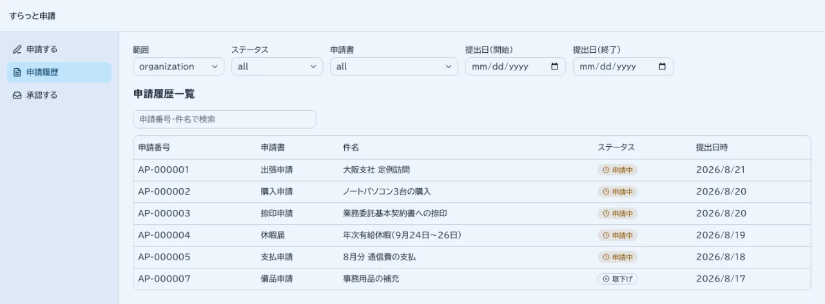Screen dimensions: 825x304
Task: Open 8月分 通信費の支払 entry
Action: click(x=380, y=258)
